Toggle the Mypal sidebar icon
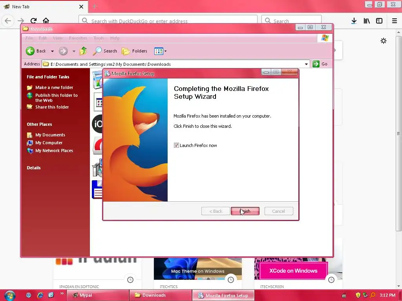 coord(379,21)
